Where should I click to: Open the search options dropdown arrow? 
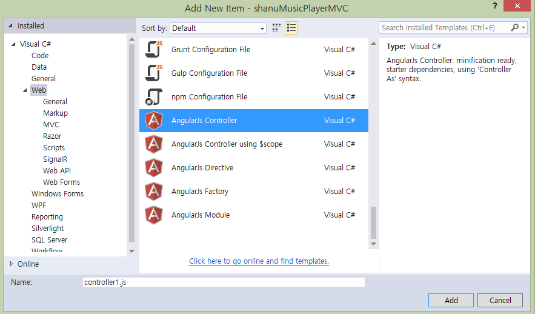coord(523,28)
